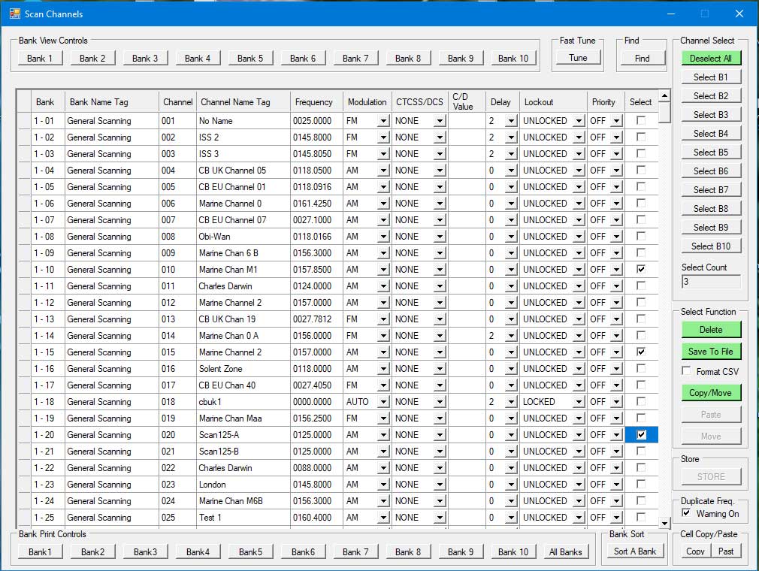The height and width of the screenshot is (571, 759).
Task: Click Select B10 button
Action: coord(711,246)
